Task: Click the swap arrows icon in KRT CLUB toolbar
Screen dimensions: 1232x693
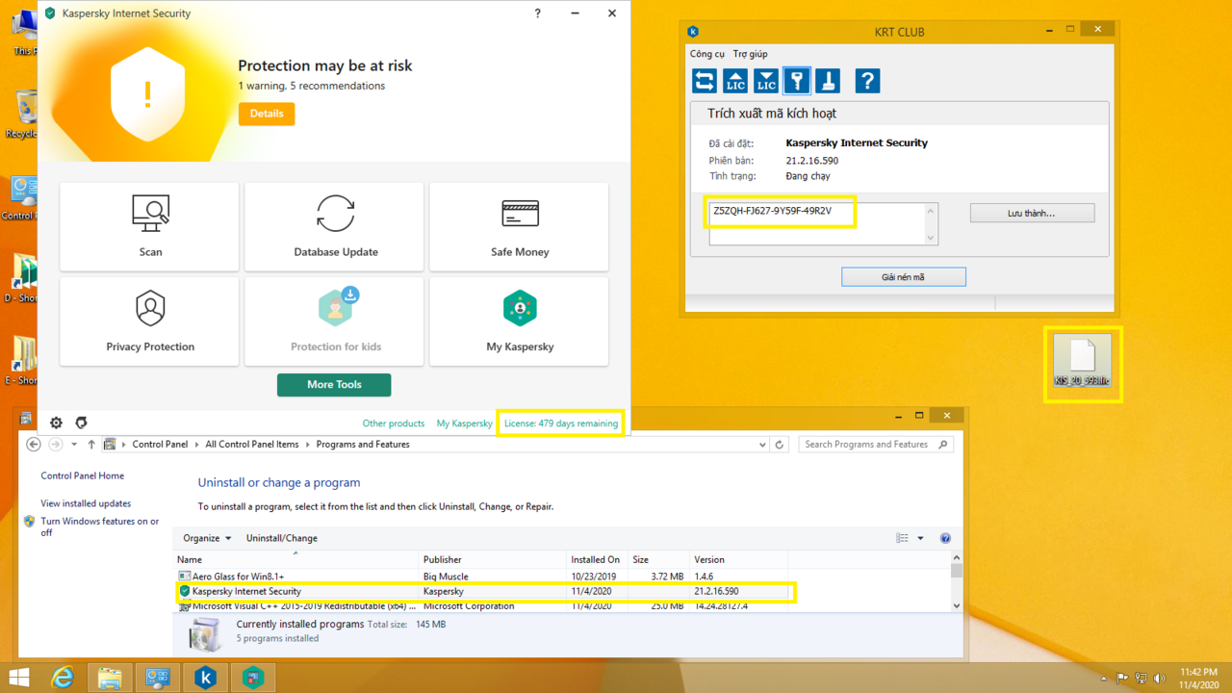Action: pos(705,81)
